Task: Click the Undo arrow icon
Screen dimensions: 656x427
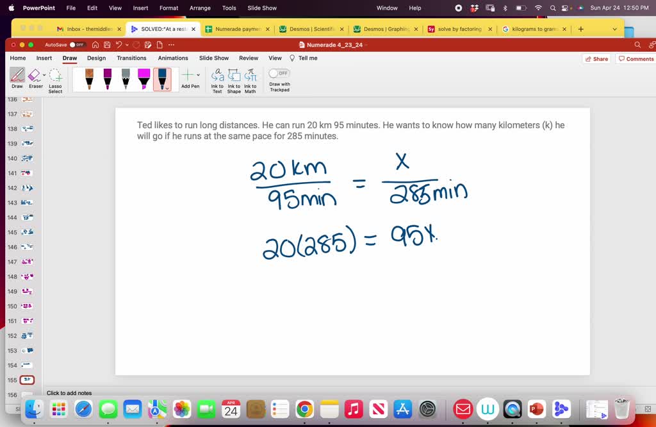Action: coord(118,45)
